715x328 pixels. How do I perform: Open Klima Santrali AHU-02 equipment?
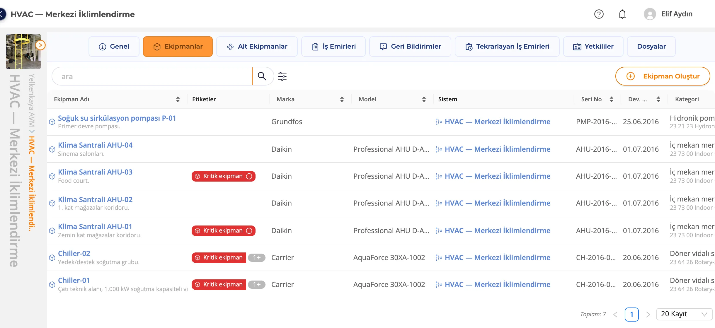pyautogui.click(x=95, y=200)
